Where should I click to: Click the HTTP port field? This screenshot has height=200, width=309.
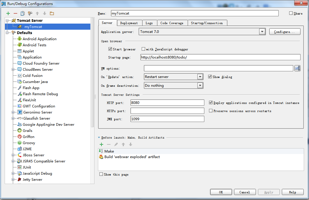click(x=167, y=102)
